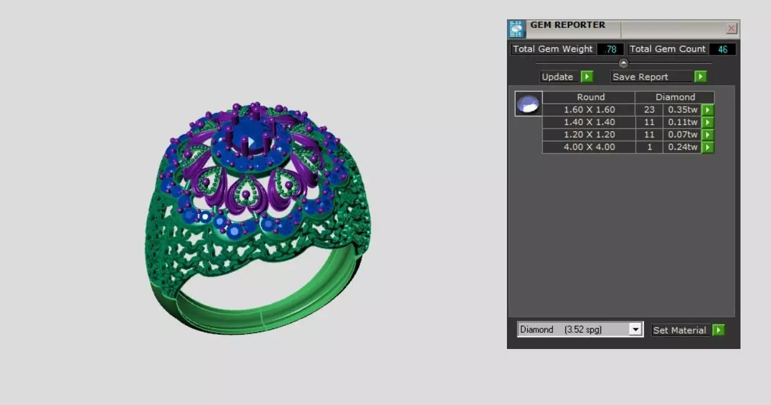Click the GEM REPORTER title text

tap(567, 25)
